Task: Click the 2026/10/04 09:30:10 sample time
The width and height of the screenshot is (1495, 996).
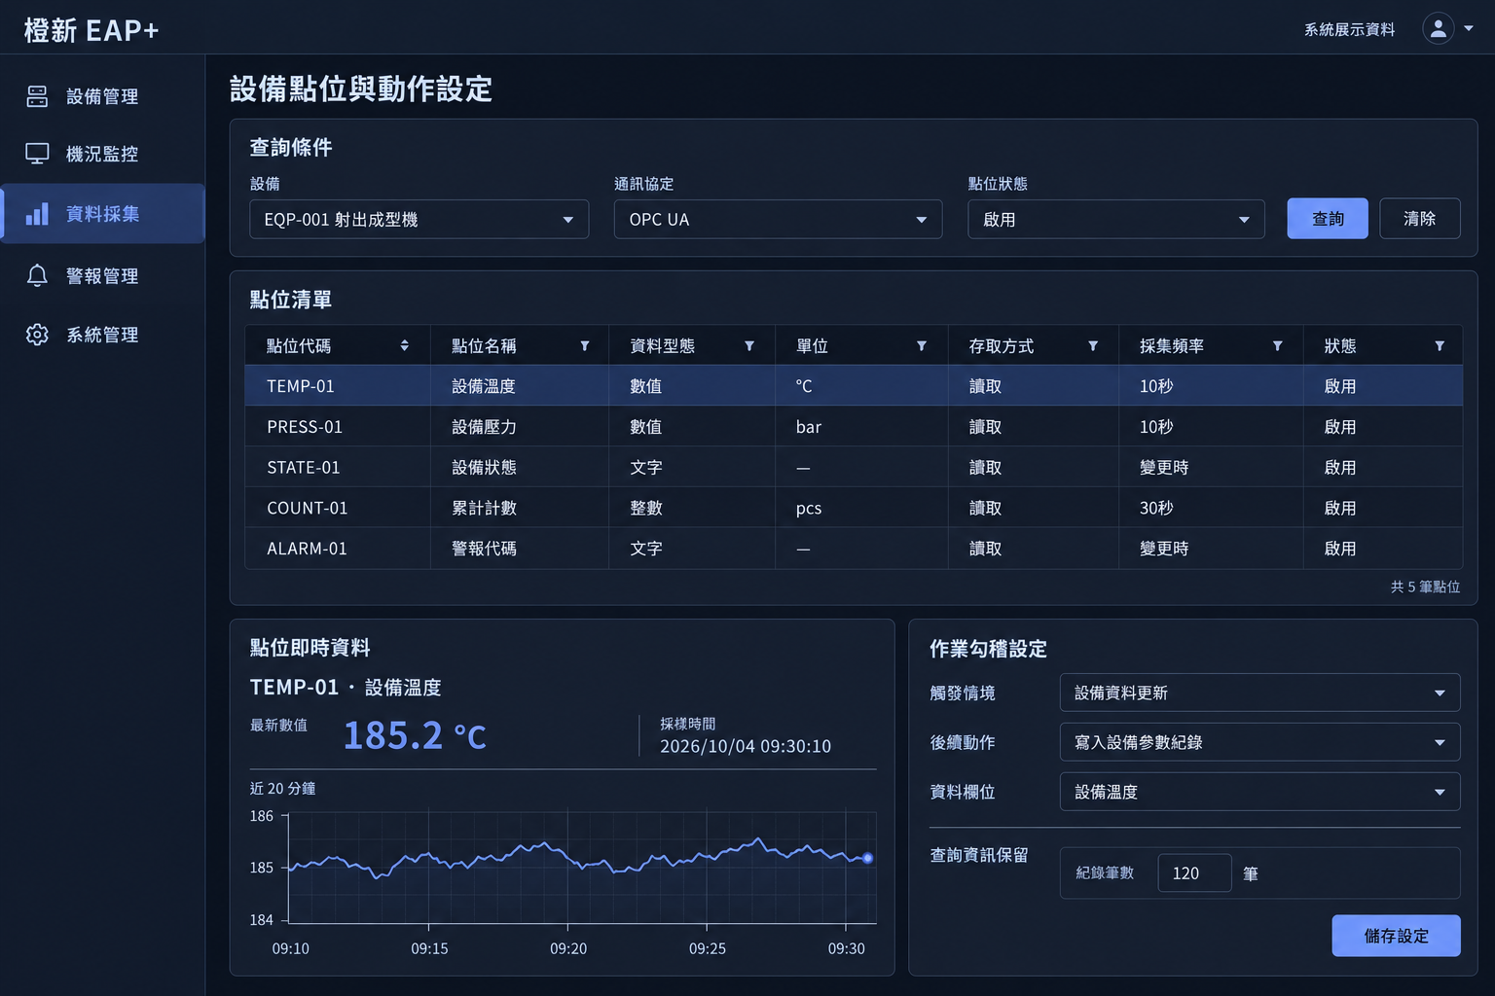Action: tap(746, 746)
